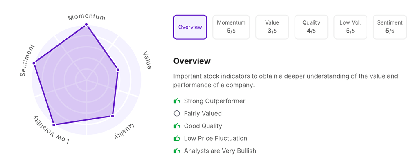Image resolution: width=419 pixels, height=164 pixels.
Task: Select the Sentiment 5/5 tab
Action: pyautogui.click(x=390, y=27)
